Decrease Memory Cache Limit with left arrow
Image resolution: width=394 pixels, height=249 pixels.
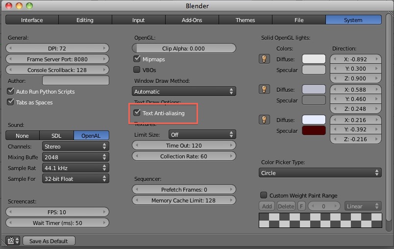(137, 200)
